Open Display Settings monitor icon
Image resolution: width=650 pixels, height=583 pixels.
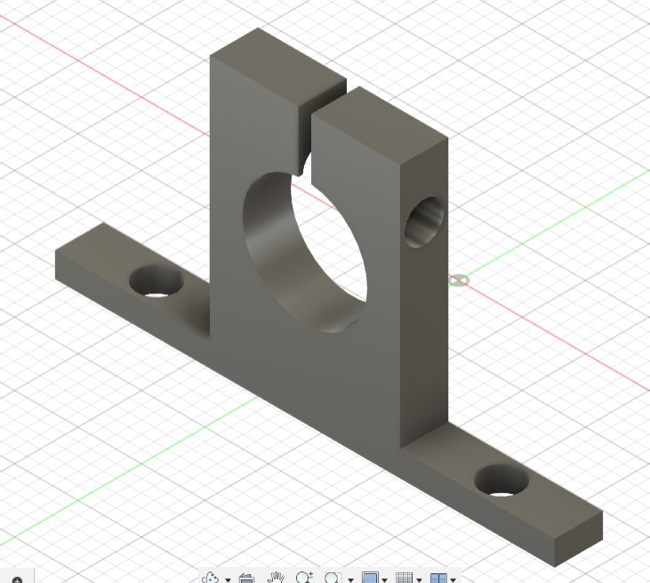[370, 578]
